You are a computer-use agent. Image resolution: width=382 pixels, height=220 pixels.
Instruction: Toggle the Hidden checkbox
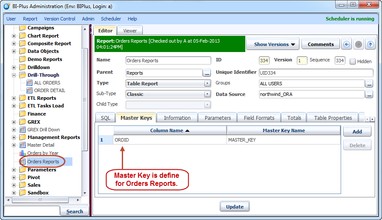click(353, 61)
